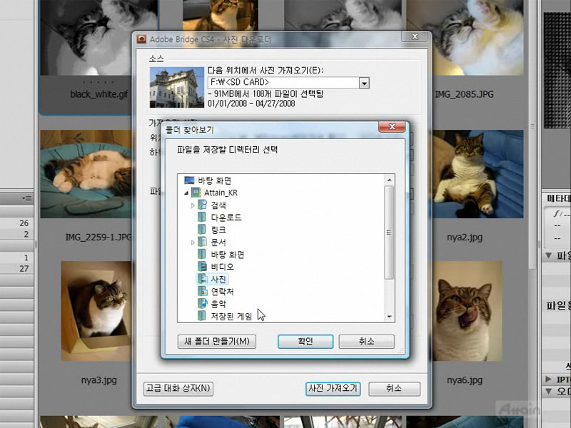Screen dimensions: 571x428
Task: Confirm with the 확인 button
Action: click(305, 342)
